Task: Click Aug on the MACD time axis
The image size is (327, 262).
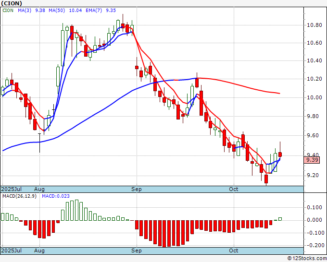Action: point(39,250)
